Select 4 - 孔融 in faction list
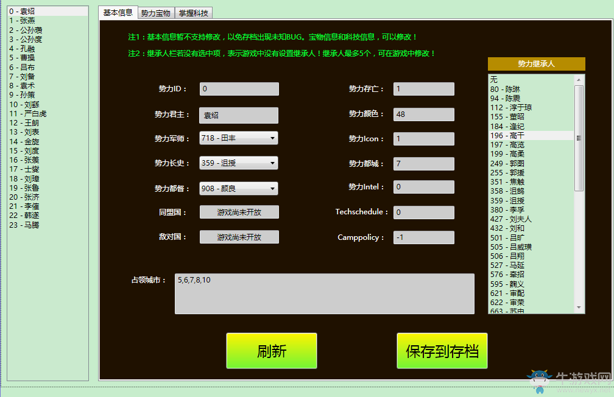The image size is (614, 397). point(48,49)
